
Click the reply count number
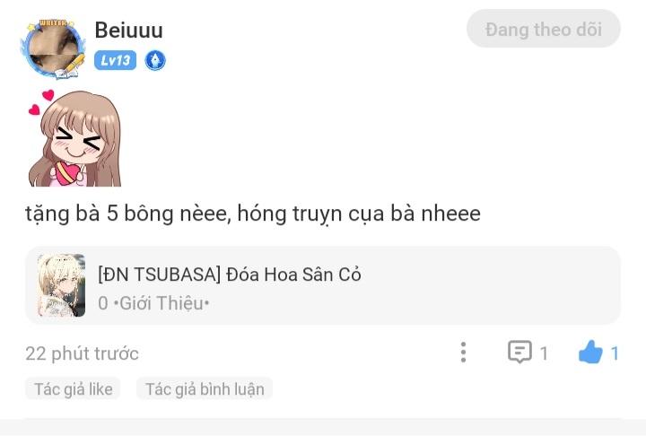pos(544,353)
